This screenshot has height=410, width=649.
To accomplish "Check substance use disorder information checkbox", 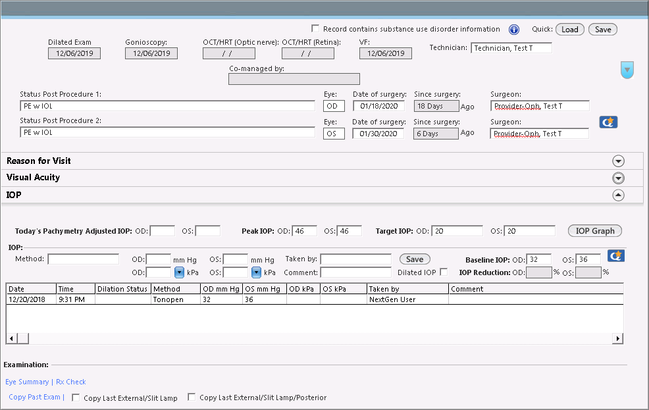I will coord(315,28).
